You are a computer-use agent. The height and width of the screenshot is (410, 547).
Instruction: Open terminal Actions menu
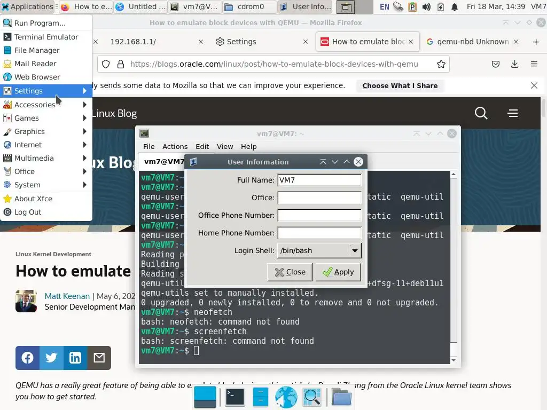175,146
